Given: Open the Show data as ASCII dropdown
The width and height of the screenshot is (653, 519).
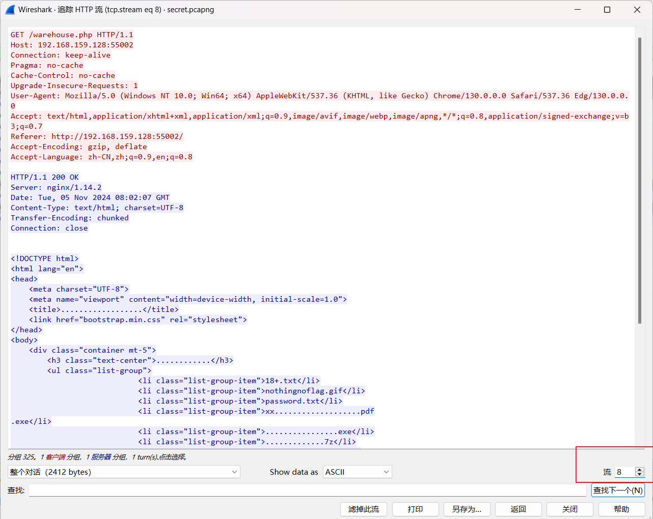Looking at the screenshot, I should pos(357,472).
